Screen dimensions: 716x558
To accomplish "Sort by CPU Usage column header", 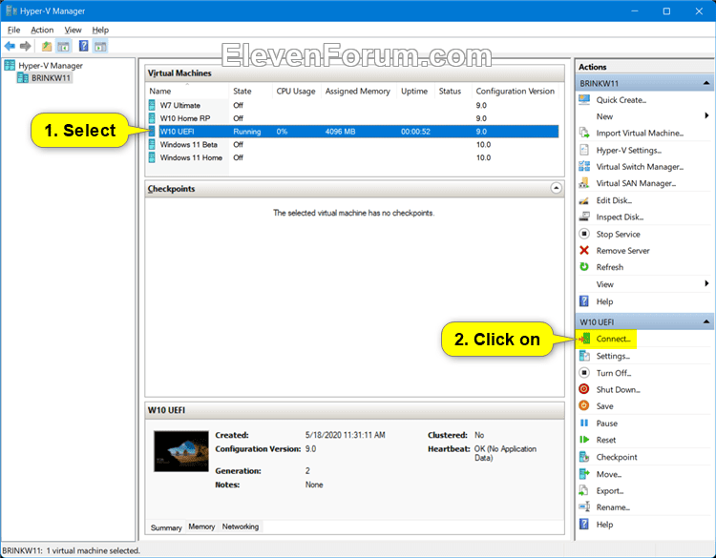I will 296,92.
